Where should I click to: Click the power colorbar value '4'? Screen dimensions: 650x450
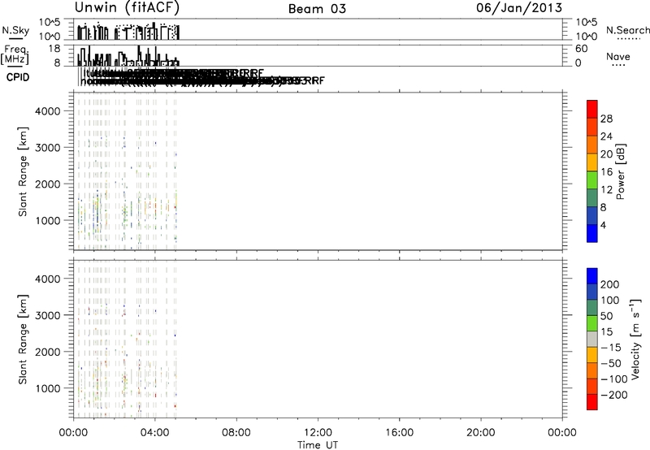coord(603,225)
